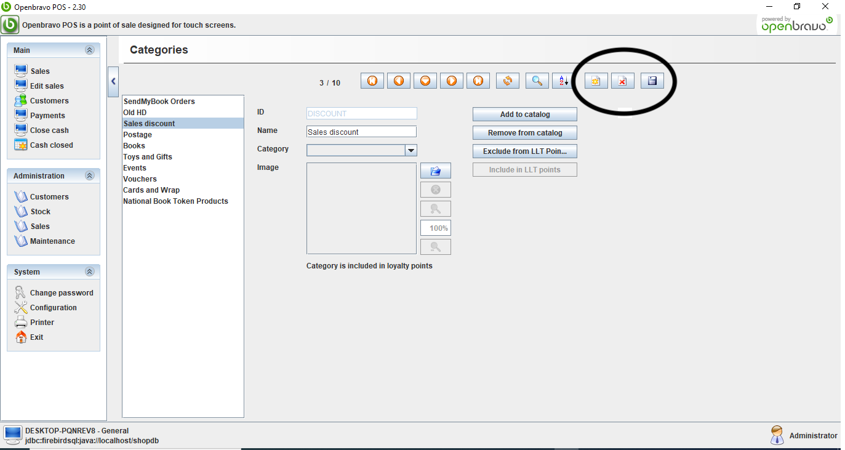Open Sales in Main panel
This screenshot has width=845, height=450.
point(32,71)
